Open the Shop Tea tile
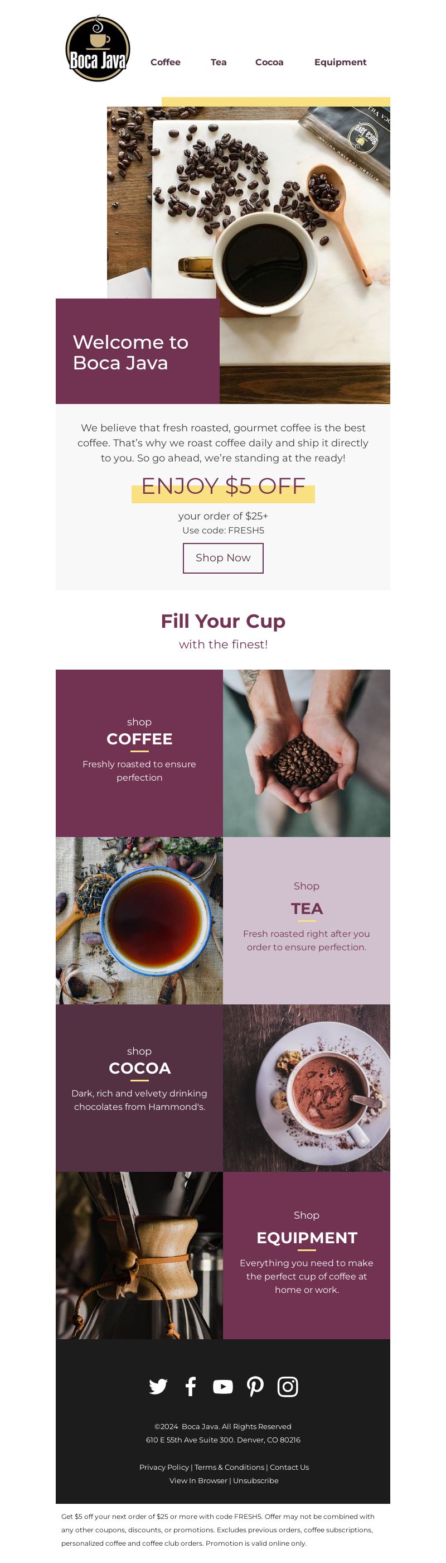 coord(307,921)
